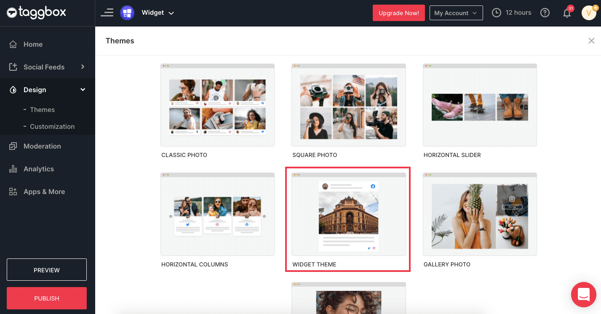Open the help question mark icon
Image resolution: width=601 pixels, height=314 pixels.
click(545, 13)
